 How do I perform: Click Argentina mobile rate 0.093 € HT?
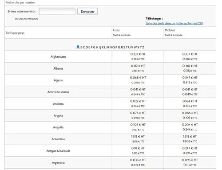coord(190,160)
